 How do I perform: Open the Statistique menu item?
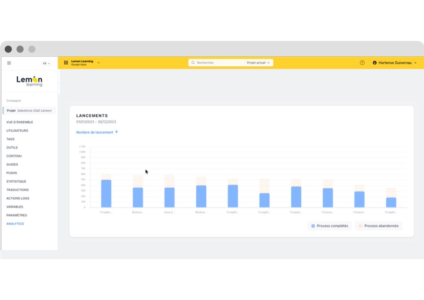pyautogui.click(x=16, y=181)
